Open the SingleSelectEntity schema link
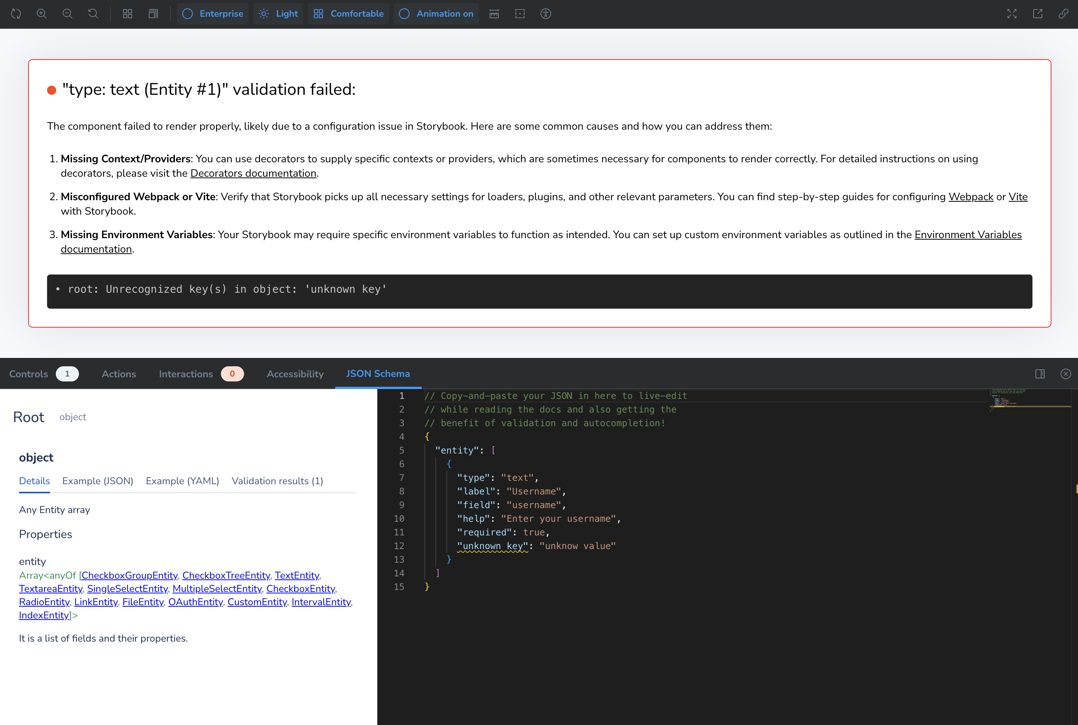 (127, 588)
